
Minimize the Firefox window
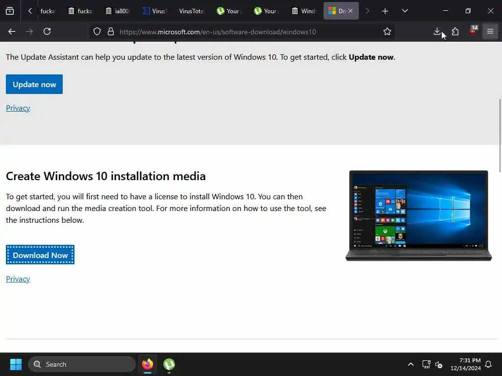coord(446,11)
